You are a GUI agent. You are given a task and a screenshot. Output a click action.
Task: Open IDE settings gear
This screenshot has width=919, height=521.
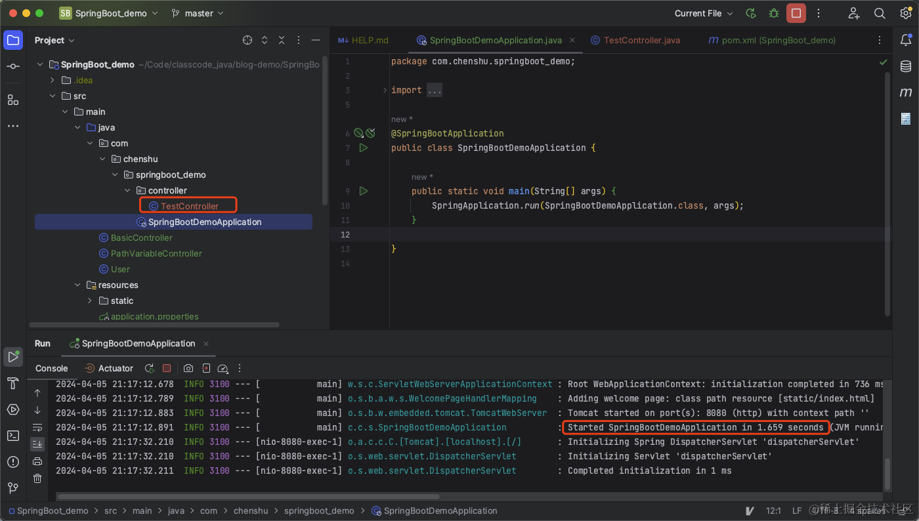pyautogui.click(x=906, y=13)
